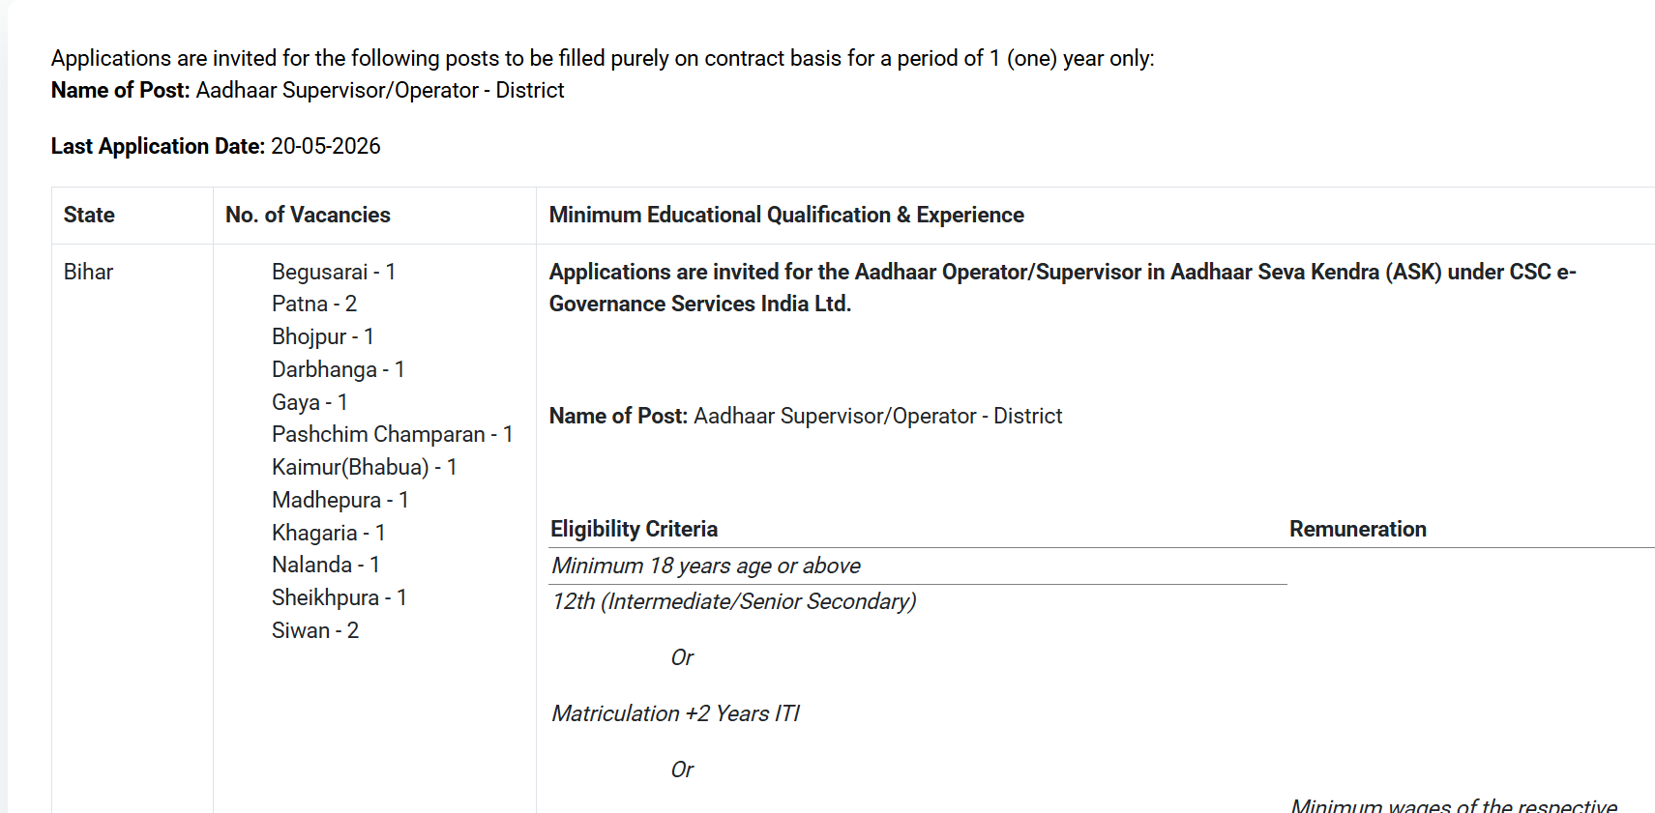Click the Madhepura - 1 list item

340,500
